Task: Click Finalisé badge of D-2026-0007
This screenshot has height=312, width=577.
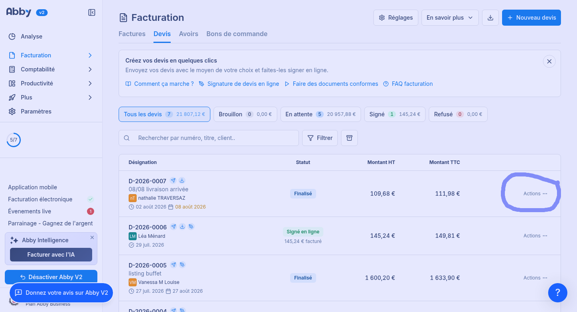Action: (x=303, y=194)
